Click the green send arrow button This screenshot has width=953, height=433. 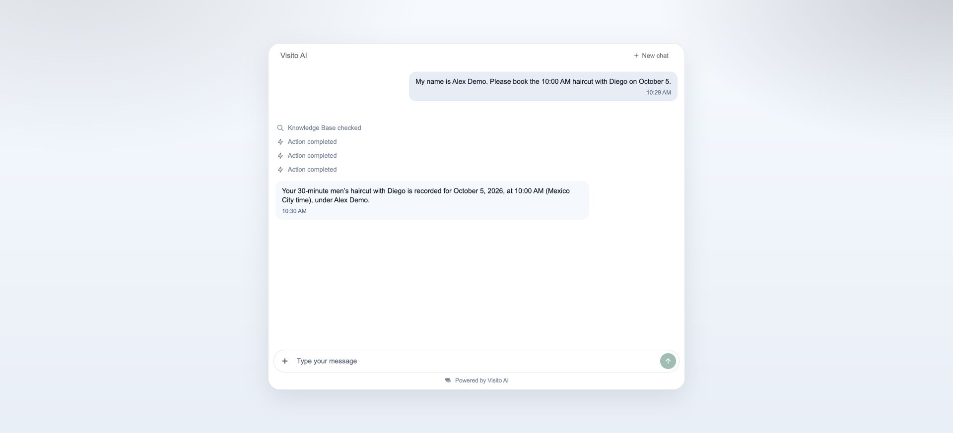click(x=668, y=361)
